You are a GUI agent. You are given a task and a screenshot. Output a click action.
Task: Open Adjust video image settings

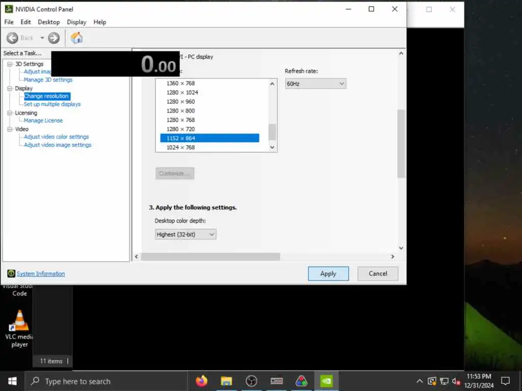58,145
